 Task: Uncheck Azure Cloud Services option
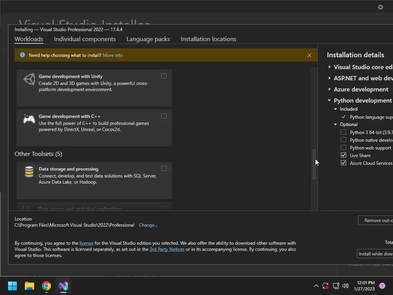[343, 163]
